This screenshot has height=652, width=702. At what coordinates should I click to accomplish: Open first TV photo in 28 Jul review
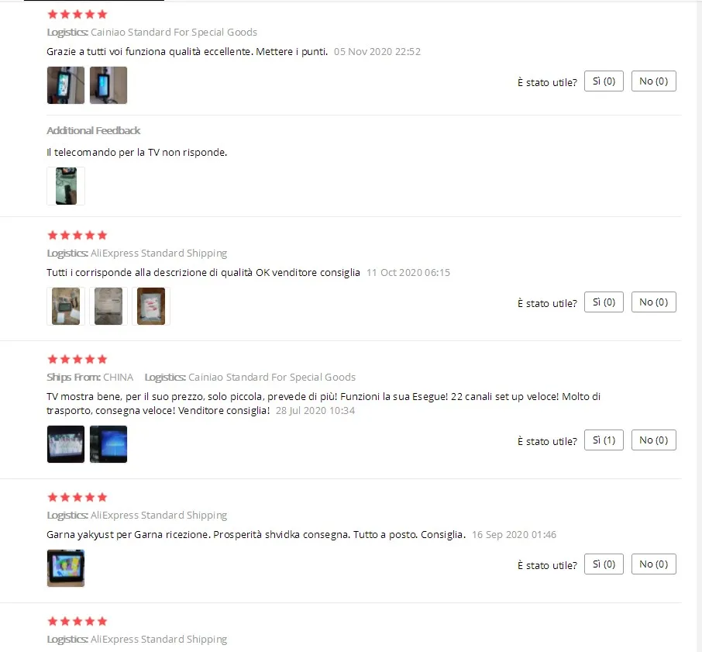coord(66,444)
